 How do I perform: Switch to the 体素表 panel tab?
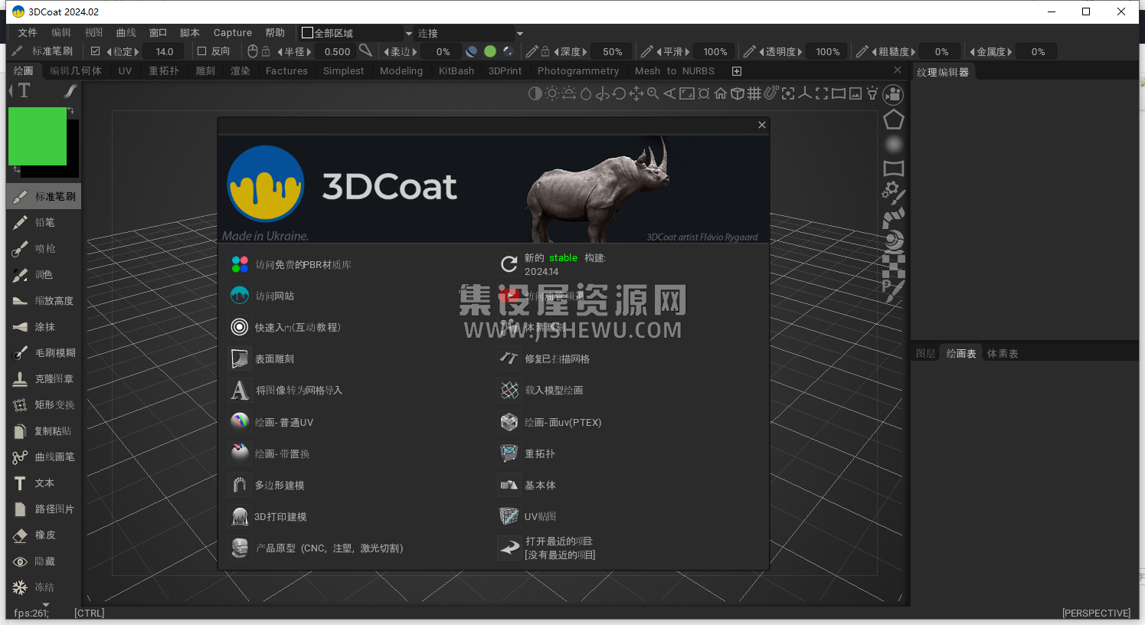1003,353
